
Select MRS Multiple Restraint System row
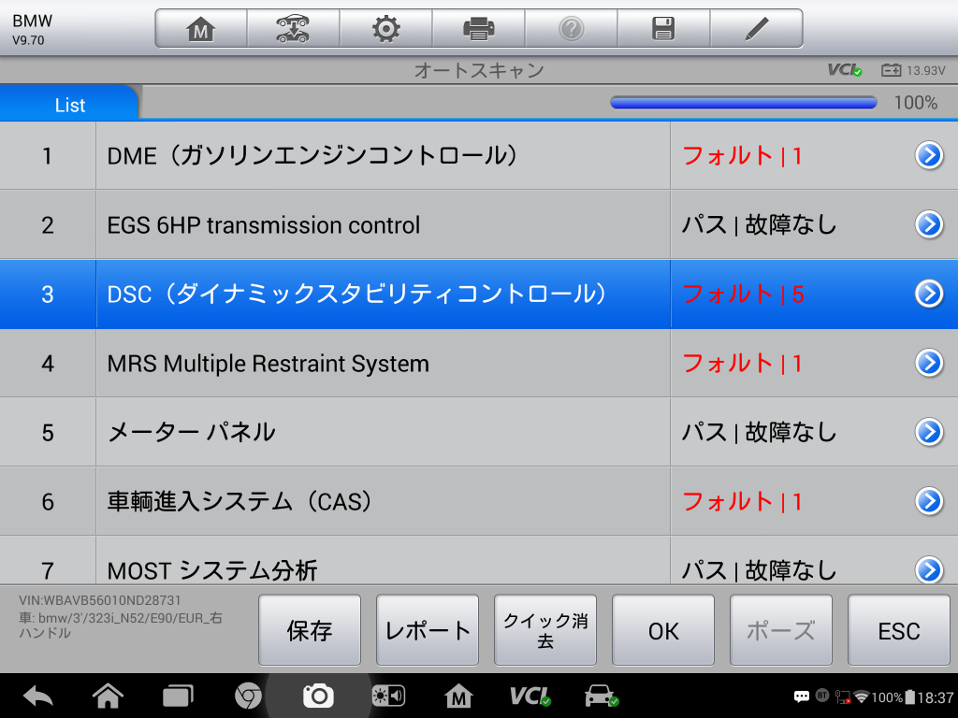pos(479,363)
